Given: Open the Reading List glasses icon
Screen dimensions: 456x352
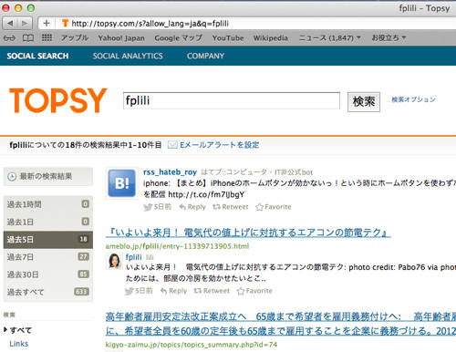Looking at the screenshot, I should pyautogui.click(x=9, y=38).
